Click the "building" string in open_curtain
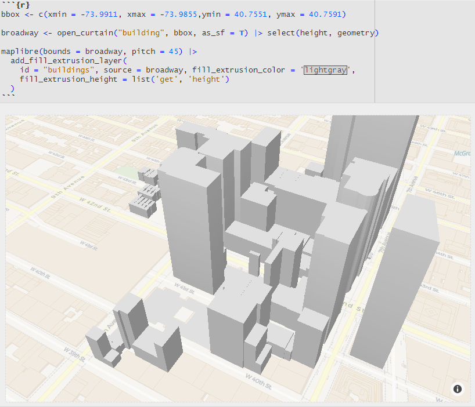This screenshot has width=475, height=407. [x=141, y=32]
